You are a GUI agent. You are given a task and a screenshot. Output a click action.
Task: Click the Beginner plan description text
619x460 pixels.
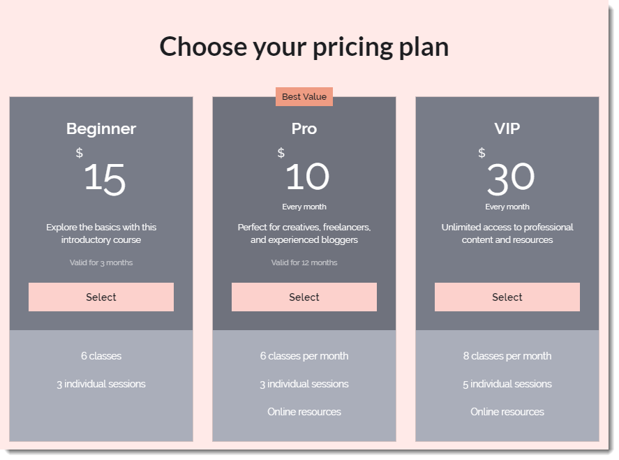100,232
